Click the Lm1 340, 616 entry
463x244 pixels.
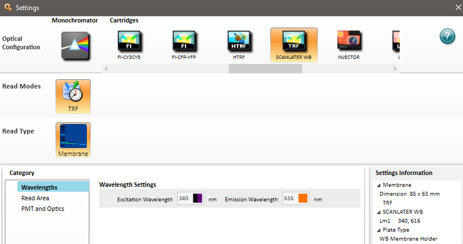pyautogui.click(x=400, y=220)
